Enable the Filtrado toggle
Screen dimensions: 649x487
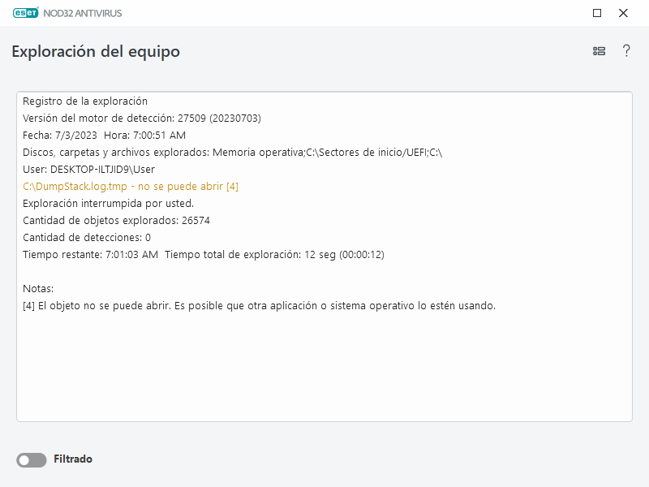point(31,460)
